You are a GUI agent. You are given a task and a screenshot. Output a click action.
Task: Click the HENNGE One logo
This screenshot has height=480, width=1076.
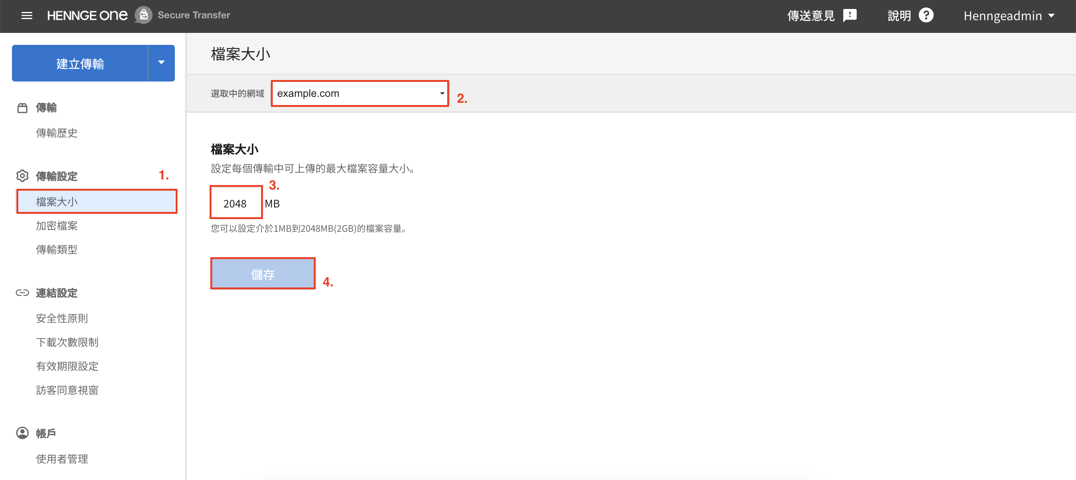click(87, 15)
